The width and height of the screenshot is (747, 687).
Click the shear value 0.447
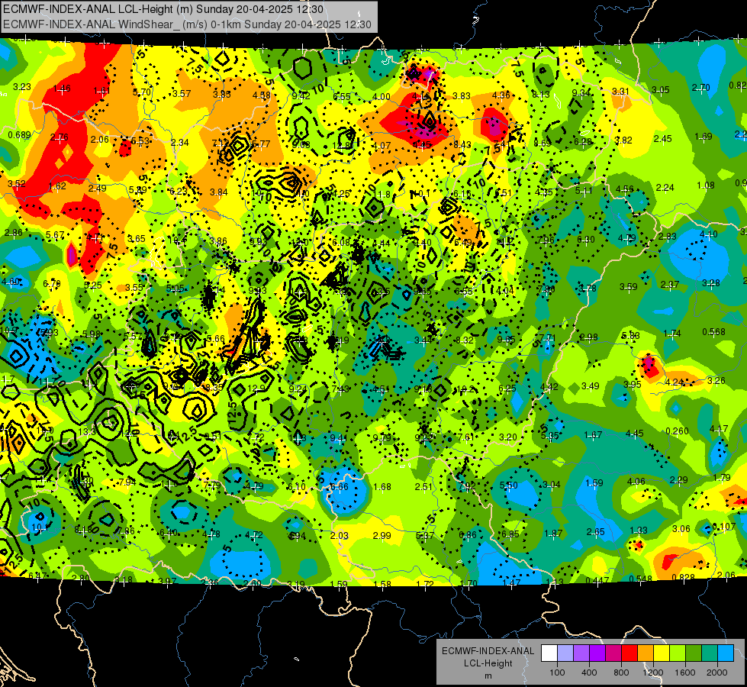click(597, 580)
